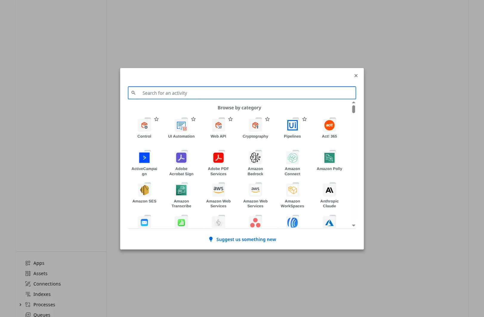Mark Cryptography as favorite via star
The height and width of the screenshot is (317, 484).
(x=267, y=119)
